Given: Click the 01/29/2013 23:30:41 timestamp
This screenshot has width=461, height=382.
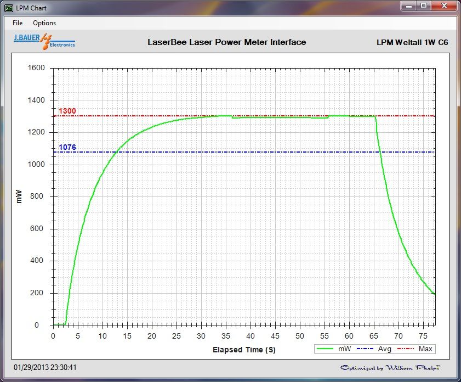Looking at the screenshot, I should point(45,367).
